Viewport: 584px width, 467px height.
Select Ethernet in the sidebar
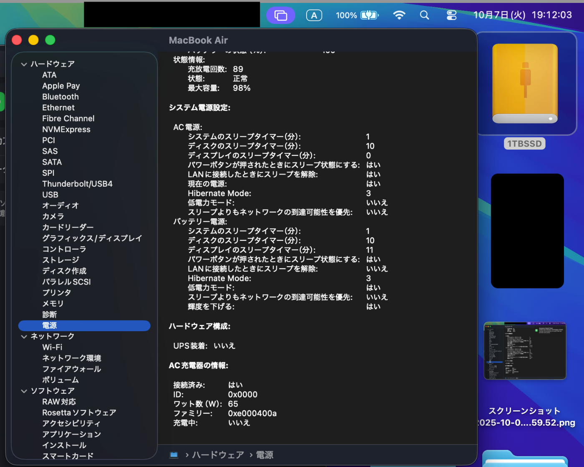pos(58,107)
